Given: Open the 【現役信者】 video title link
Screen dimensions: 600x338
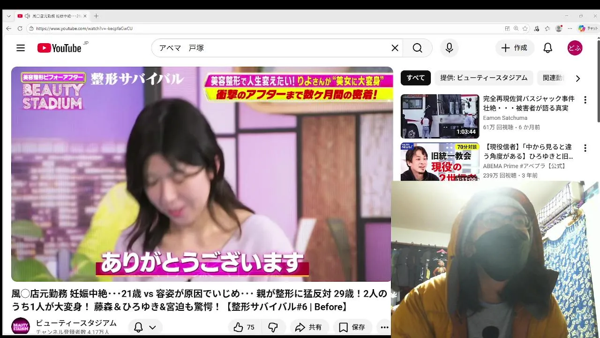Looking at the screenshot, I should 529,152.
